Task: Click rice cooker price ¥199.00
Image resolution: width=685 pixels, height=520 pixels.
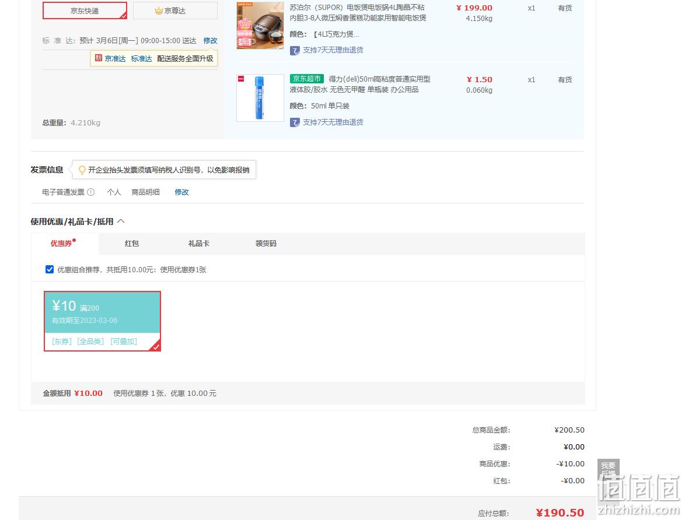Action: tap(474, 8)
